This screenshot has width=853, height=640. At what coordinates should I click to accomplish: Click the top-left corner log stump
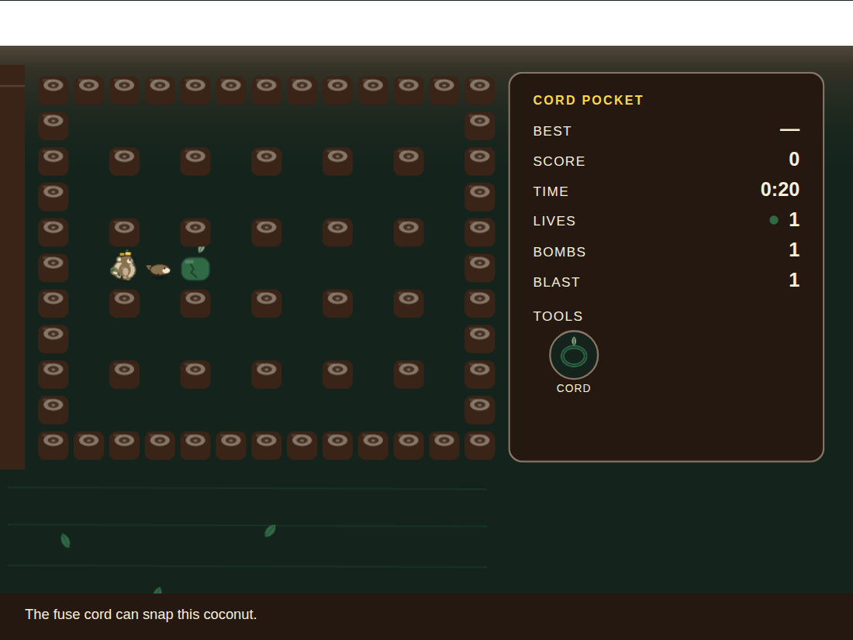click(54, 90)
